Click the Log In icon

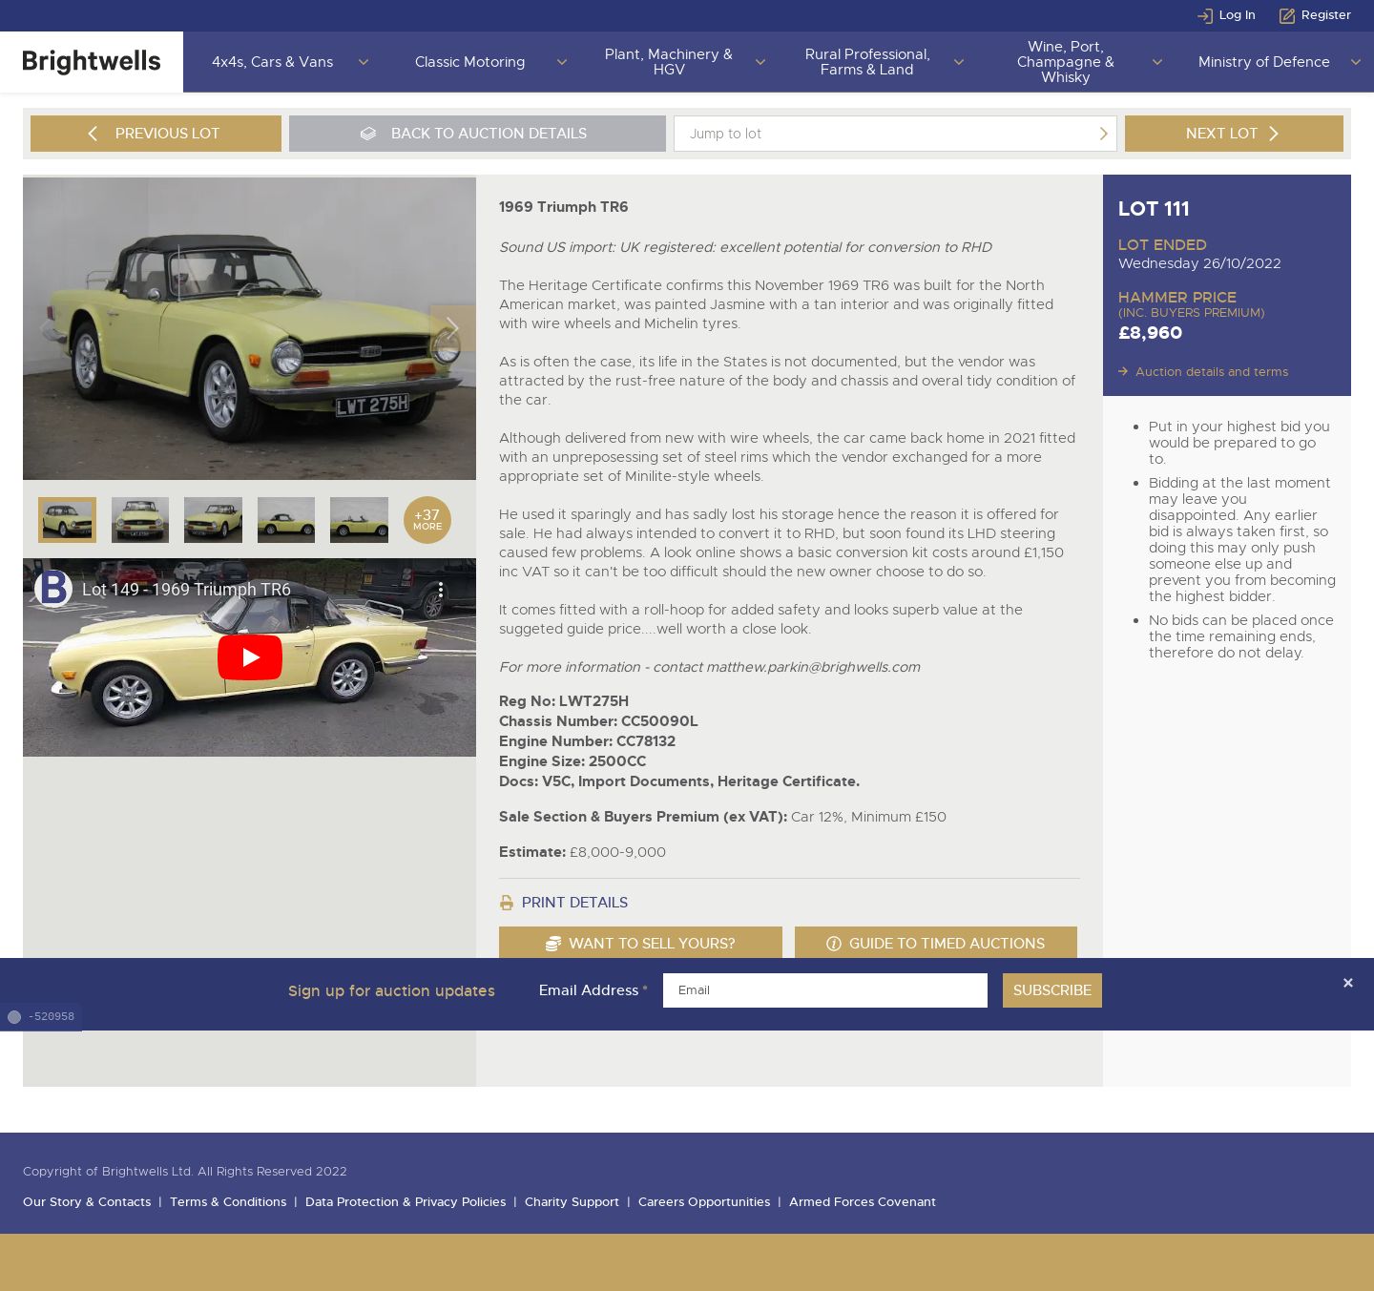[1205, 15]
